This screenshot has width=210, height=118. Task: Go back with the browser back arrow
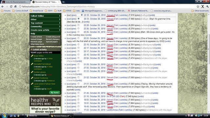3,7
